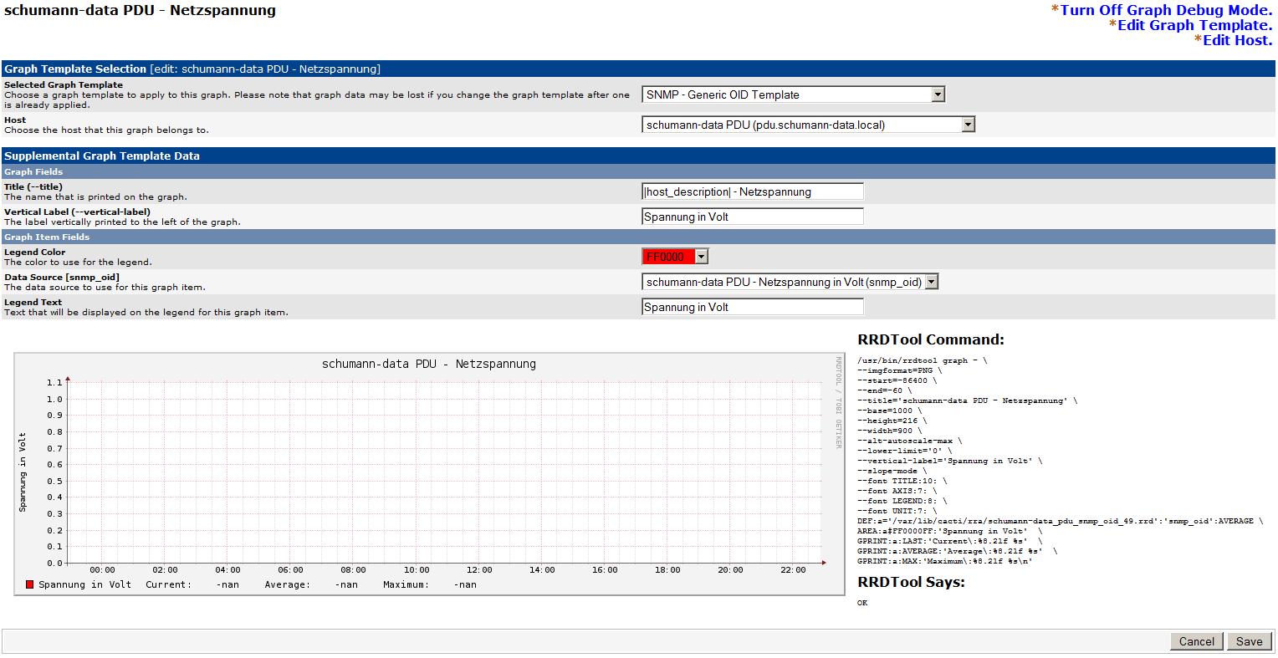The height and width of the screenshot is (658, 1278).
Task: Click the 'Graph Template Selection' section header
Action: 638,69
